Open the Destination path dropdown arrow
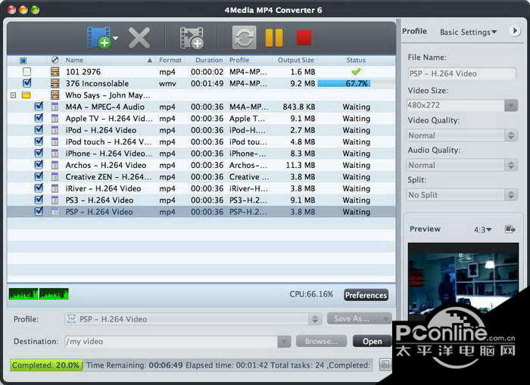 point(284,342)
